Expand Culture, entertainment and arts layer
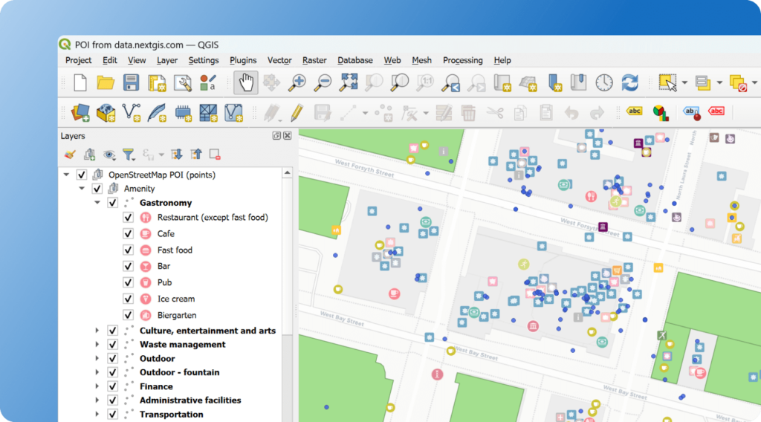The height and width of the screenshot is (422, 761). pyautogui.click(x=97, y=331)
